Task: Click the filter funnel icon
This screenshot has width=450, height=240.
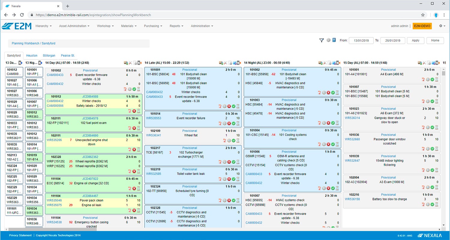Action: click(322, 40)
